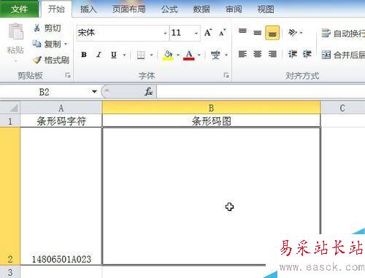Click the text orientation icon
365x278 pixels.
tap(293, 33)
